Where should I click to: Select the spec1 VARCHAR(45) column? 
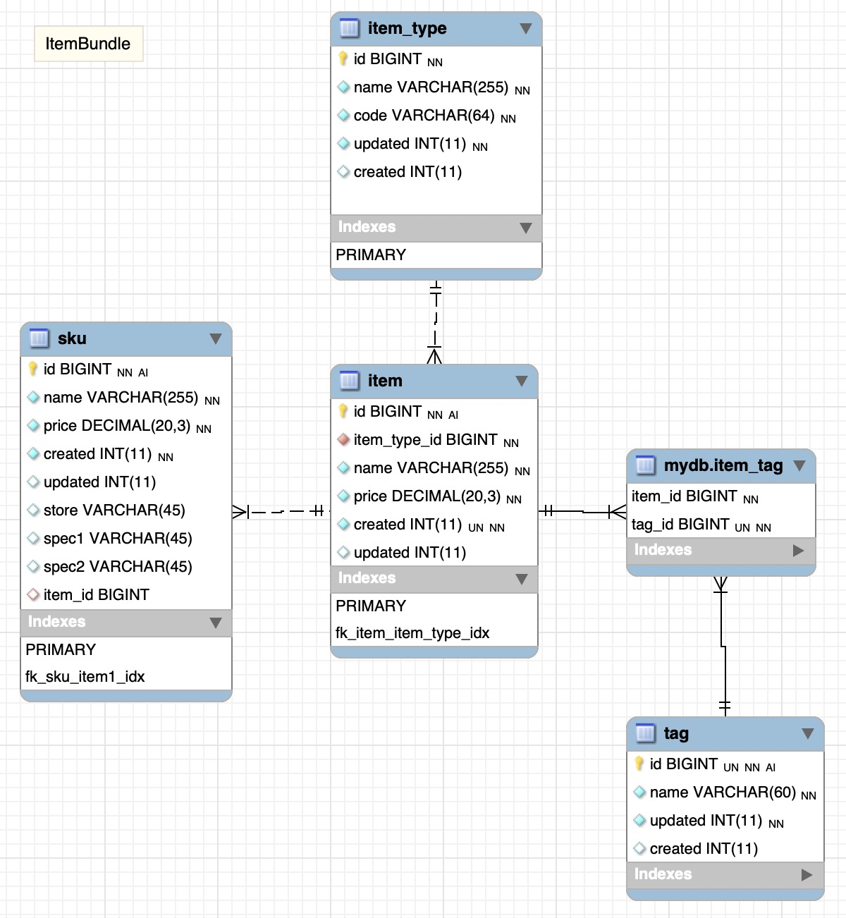coord(118,539)
